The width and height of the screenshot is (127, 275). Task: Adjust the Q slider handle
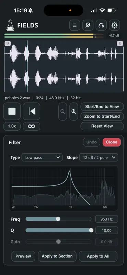point(91,230)
